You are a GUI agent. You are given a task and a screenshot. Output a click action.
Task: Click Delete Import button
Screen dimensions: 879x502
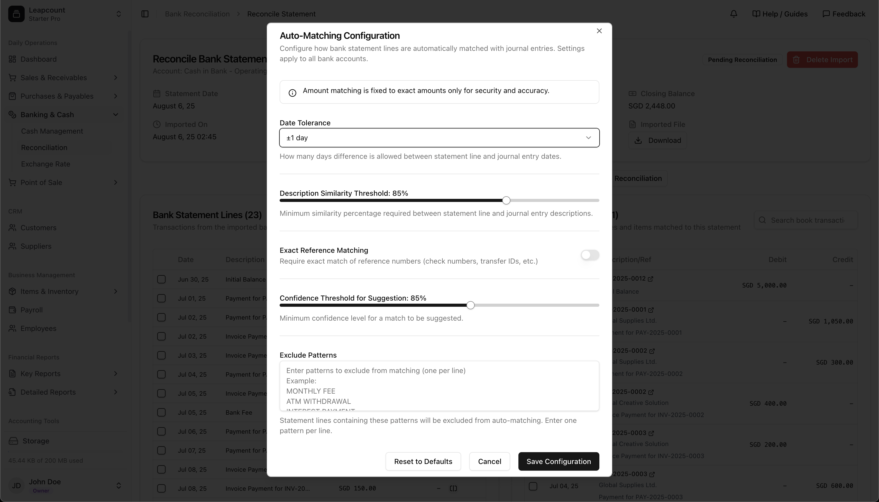click(822, 60)
